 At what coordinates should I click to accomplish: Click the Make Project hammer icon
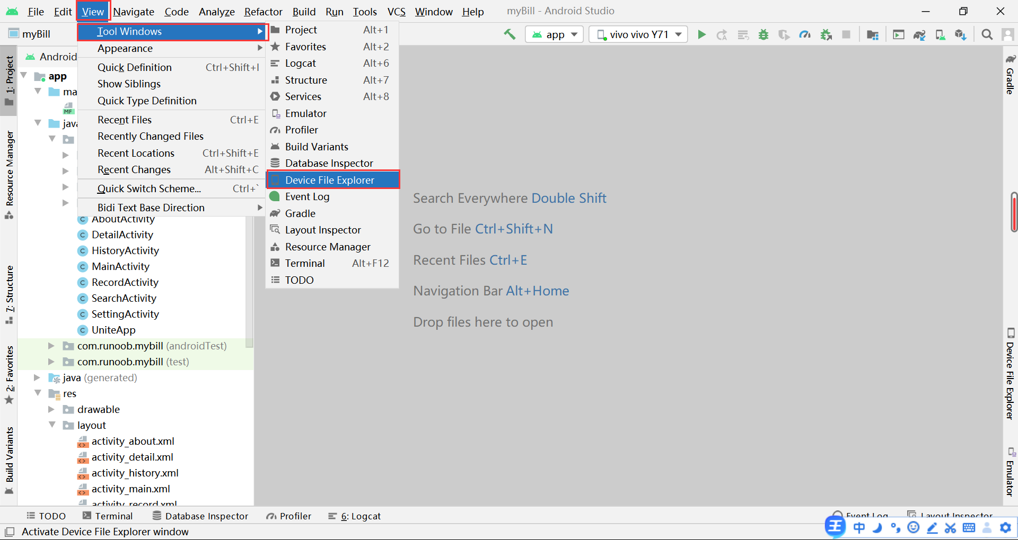[510, 34]
